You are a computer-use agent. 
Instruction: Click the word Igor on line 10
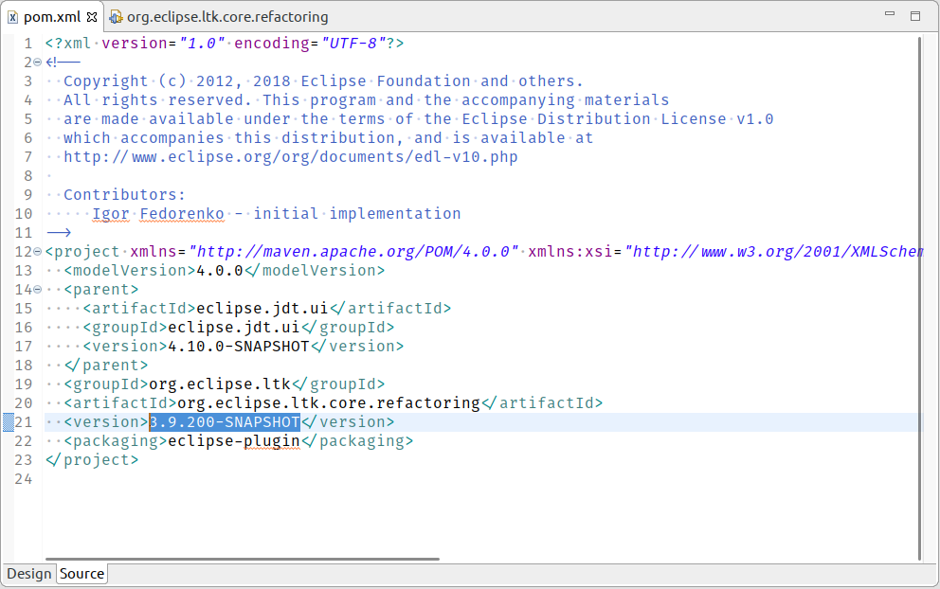pyautogui.click(x=110, y=213)
